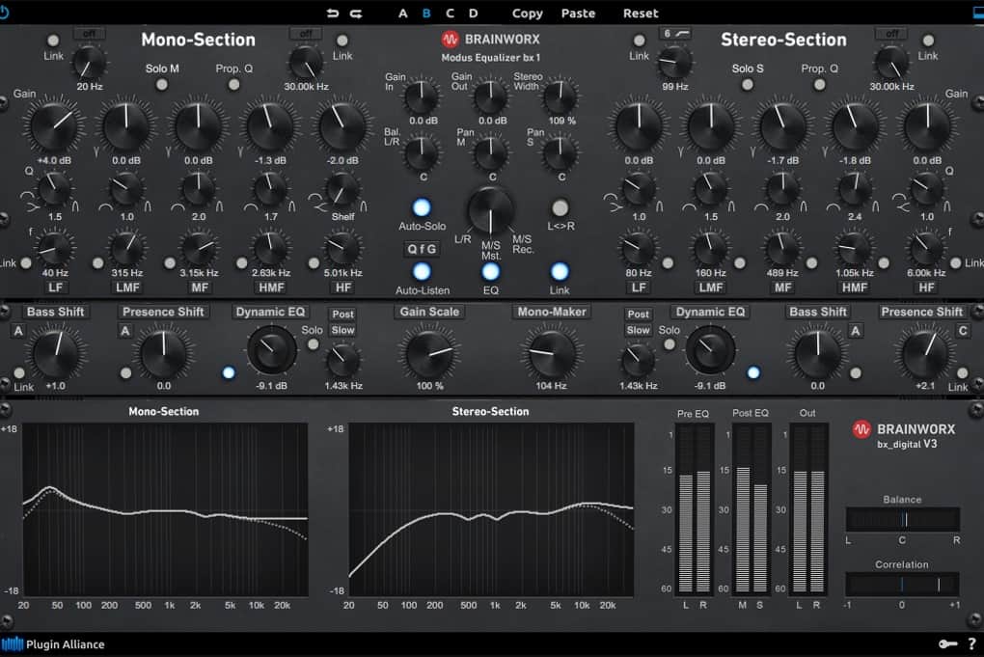
Task: Select the narrow bell icon beside Mono LF Q knob
Action: [x=76, y=206]
